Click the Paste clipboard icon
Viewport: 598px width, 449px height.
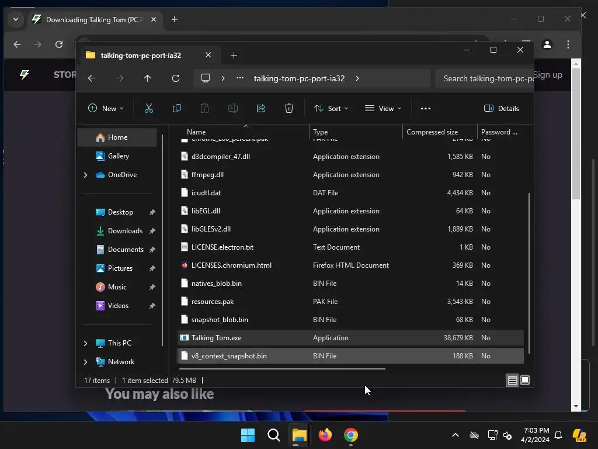205,108
